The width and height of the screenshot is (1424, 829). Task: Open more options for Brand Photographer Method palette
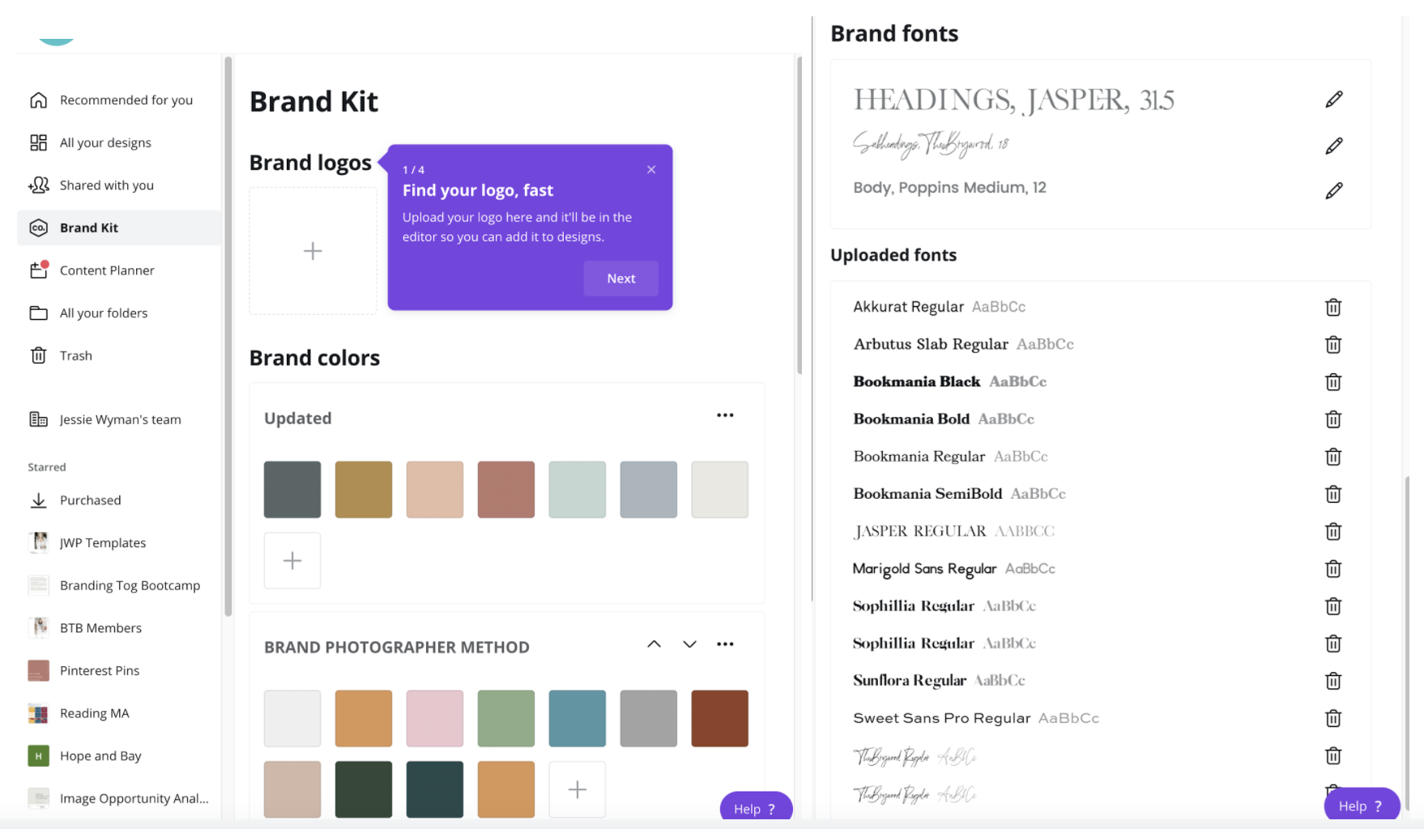[725, 644]
